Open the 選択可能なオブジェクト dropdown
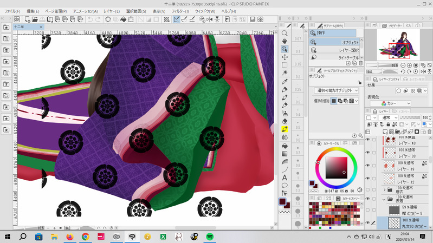Screen dimensions: 433x243 pos(337,90)
